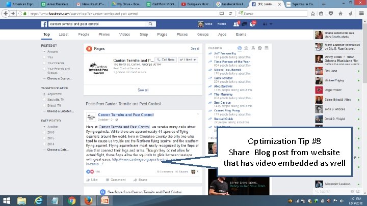Viewport: 367px width, 206px height.
Task: Select the entertainment icon in Trending
Action: pyautogui.click(x=267, y=48)
